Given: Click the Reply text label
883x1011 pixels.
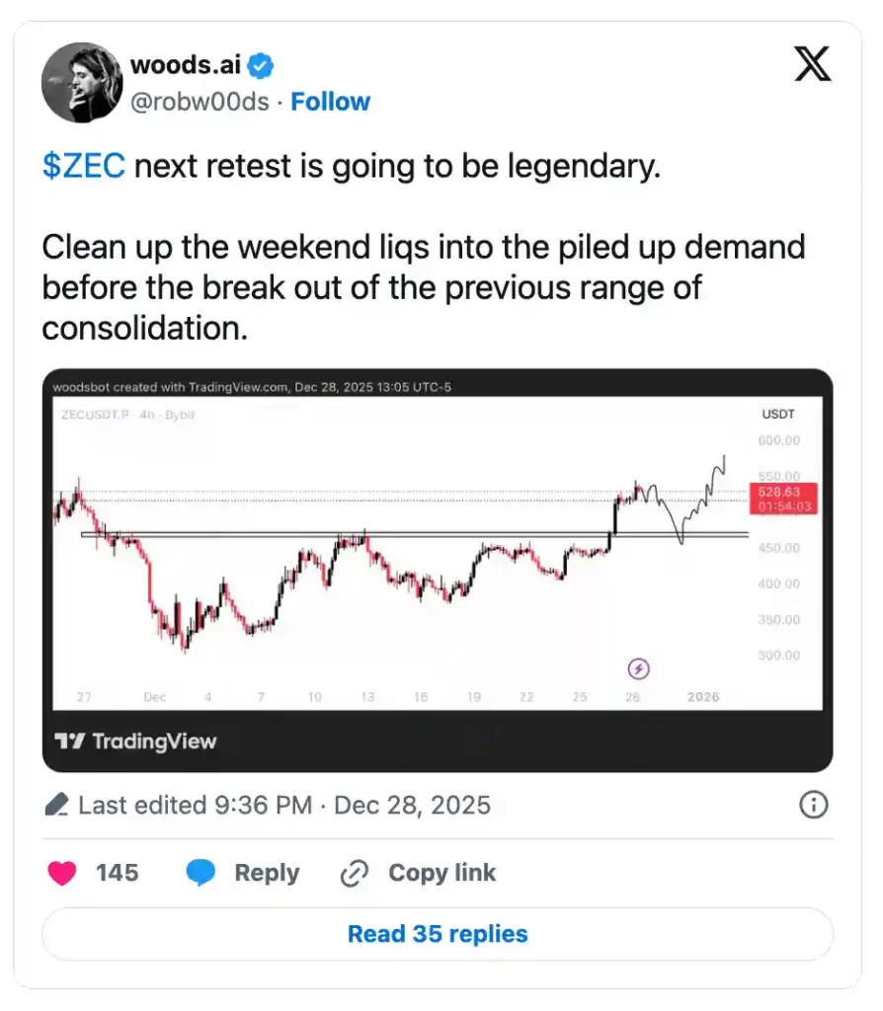Looking at the screenshot, I should (x=267, y=873).
